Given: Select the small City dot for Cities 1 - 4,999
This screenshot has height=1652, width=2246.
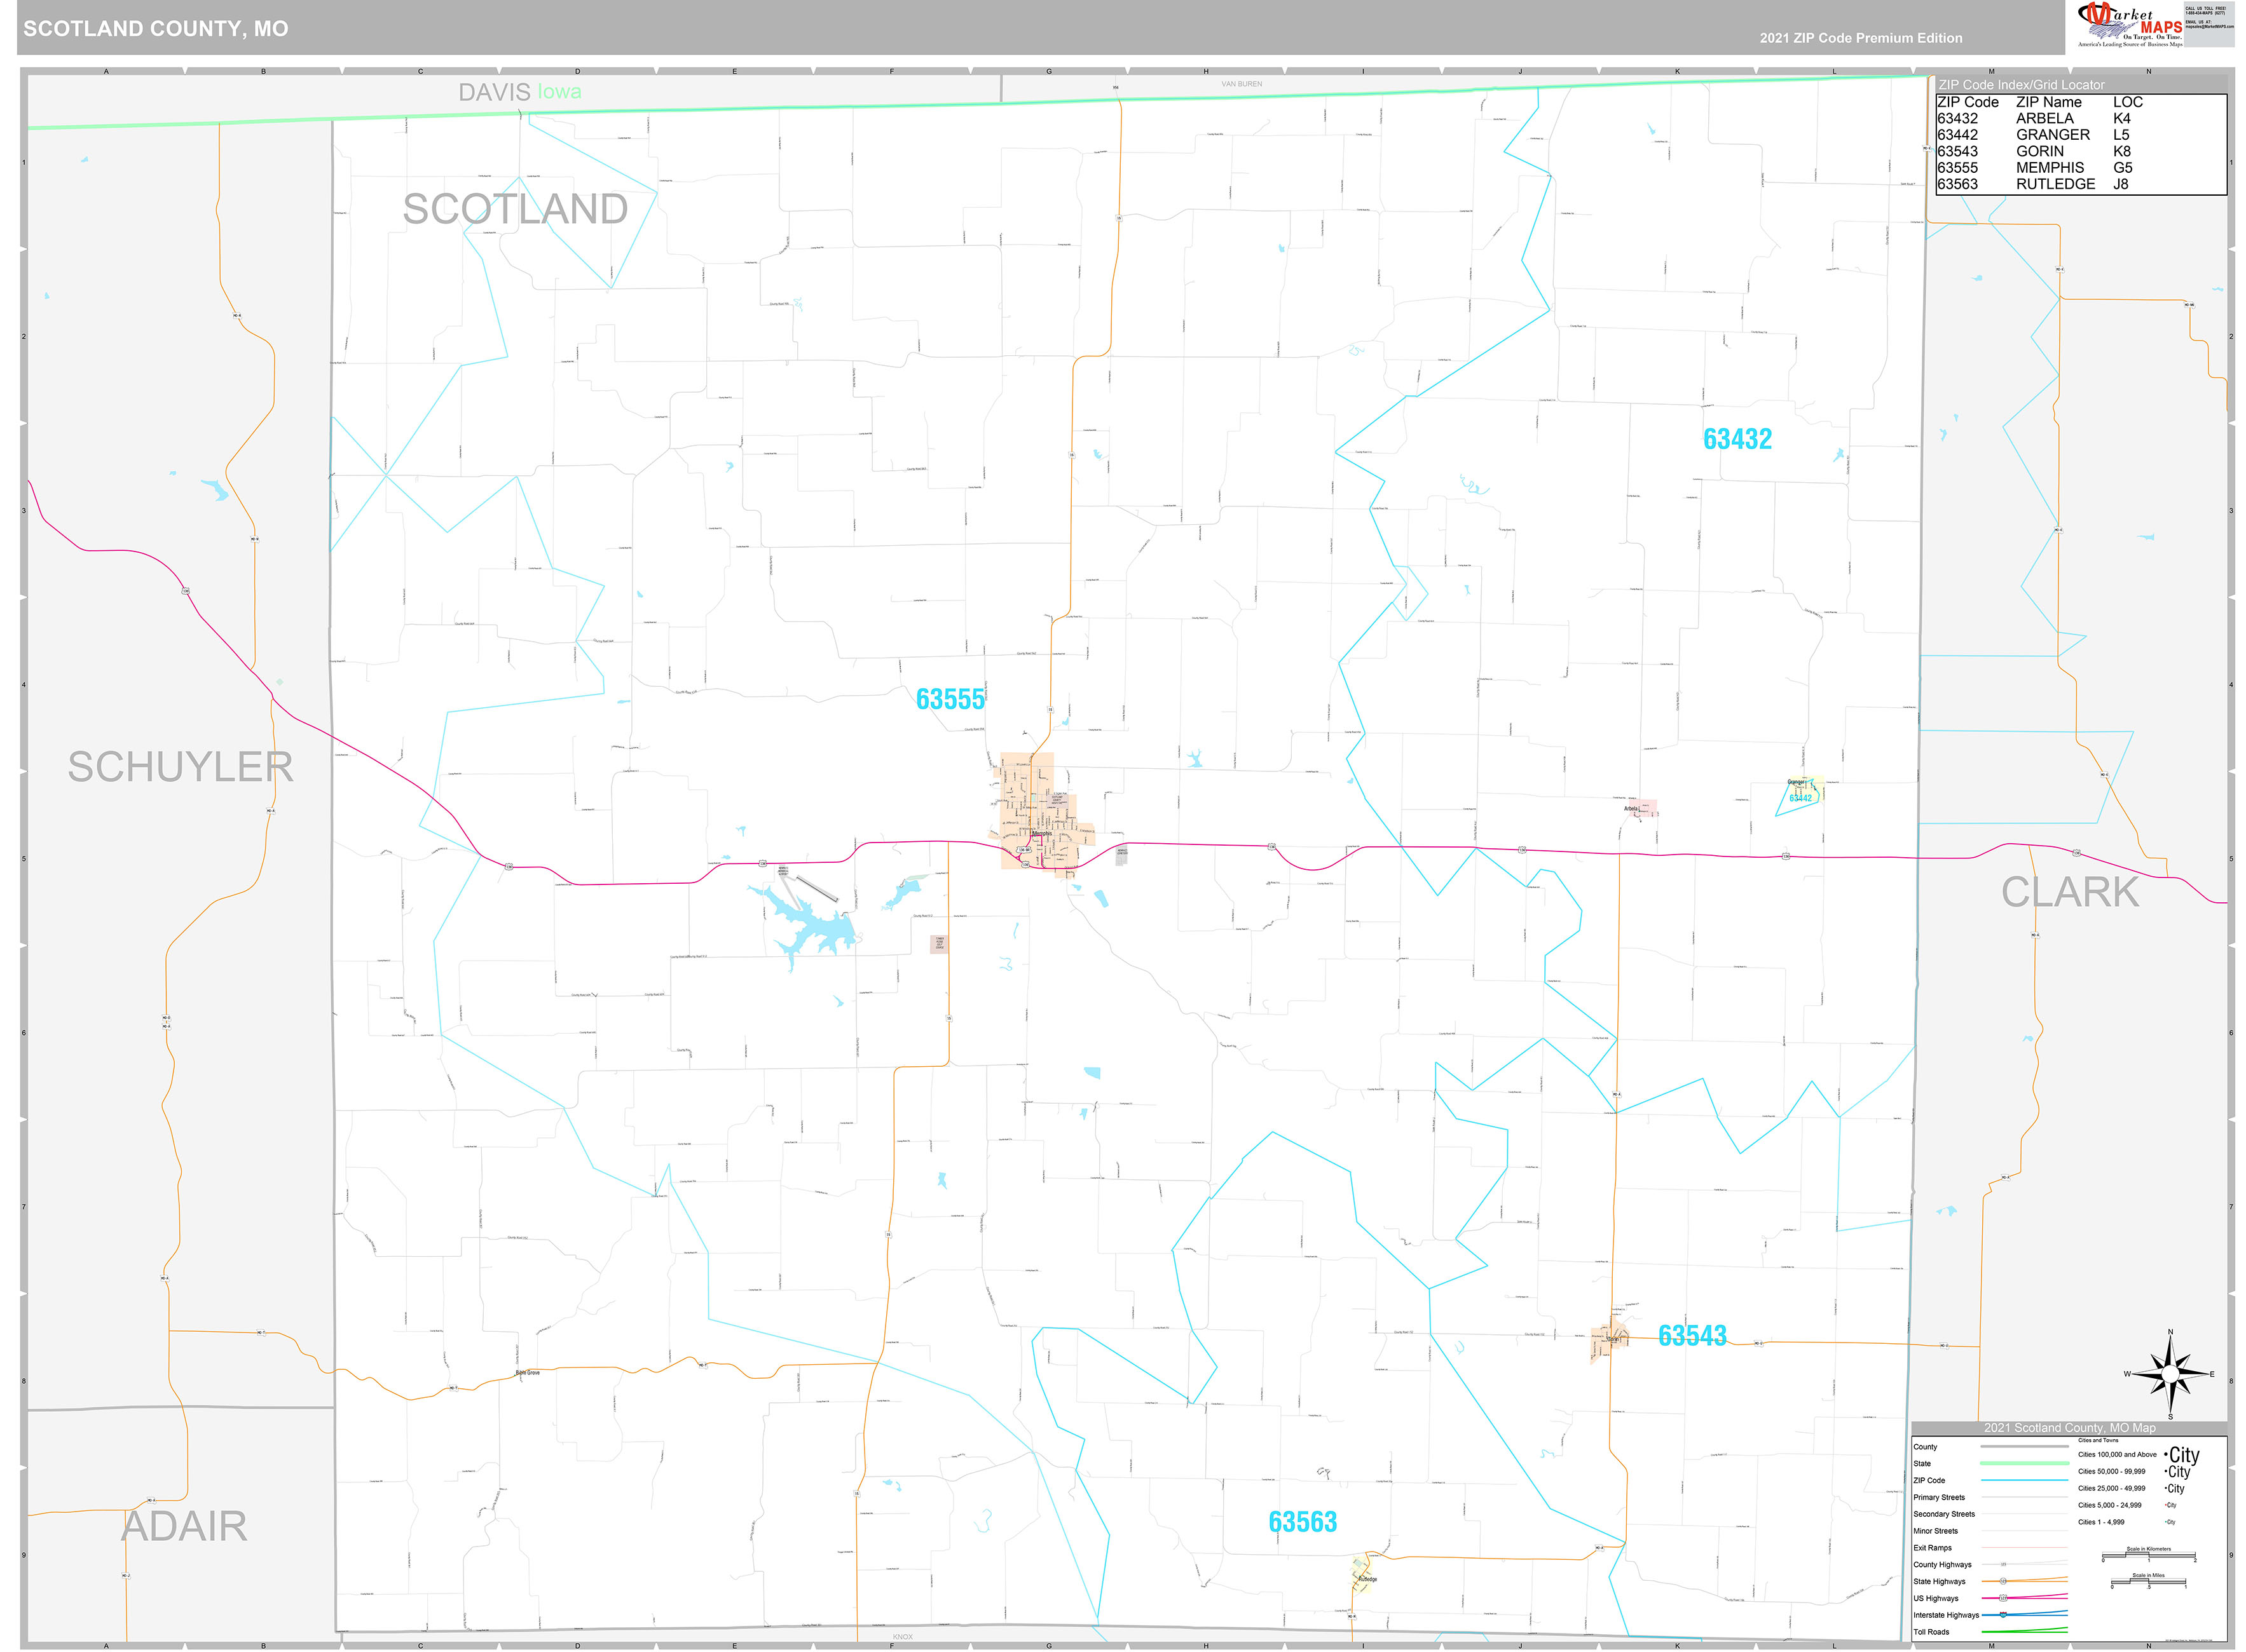Looking at the screenshot, I should (2166, 1522).
